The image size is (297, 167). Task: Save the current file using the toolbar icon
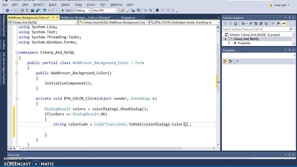pos(32,11)
